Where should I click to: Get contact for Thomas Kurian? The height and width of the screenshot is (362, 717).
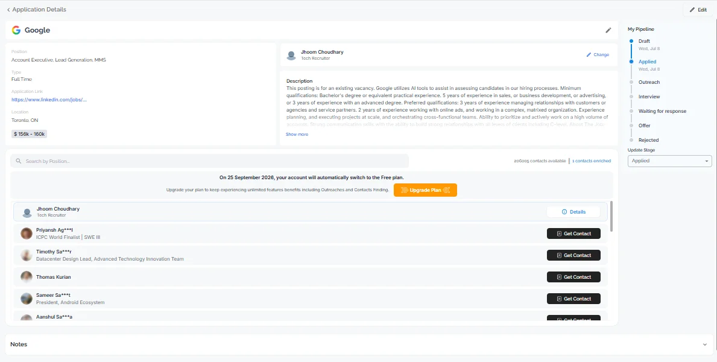click(573, 277)
